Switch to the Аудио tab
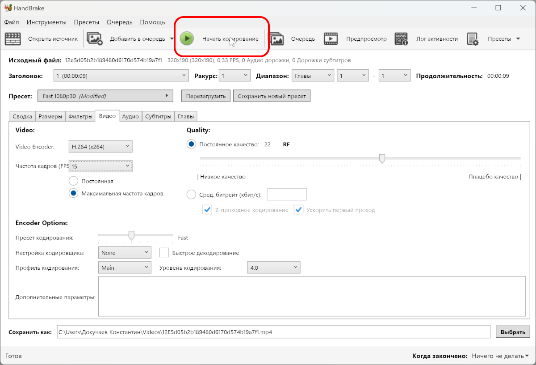Image resolution: width=536 pixels, height=365 pixels. (x=130, y=116)
